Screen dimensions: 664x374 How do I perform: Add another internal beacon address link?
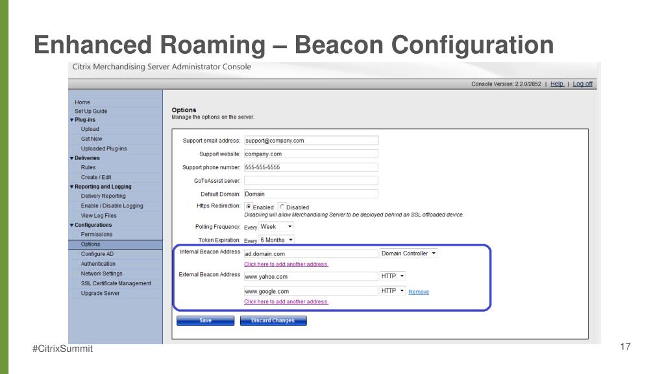click(x=286, y=264)
